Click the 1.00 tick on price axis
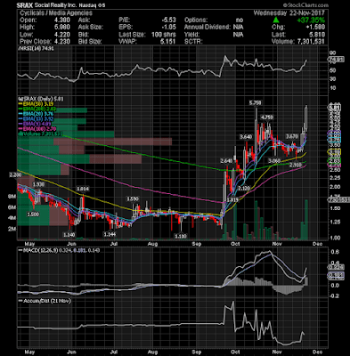The height and width of the screenshot is (356, 350). coord(336,238)
